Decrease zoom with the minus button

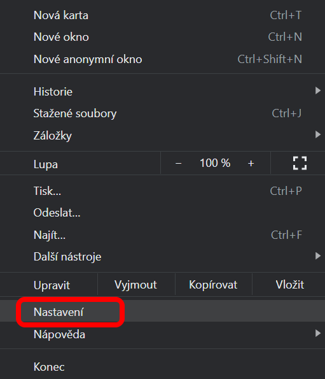(x=178, y=164)
